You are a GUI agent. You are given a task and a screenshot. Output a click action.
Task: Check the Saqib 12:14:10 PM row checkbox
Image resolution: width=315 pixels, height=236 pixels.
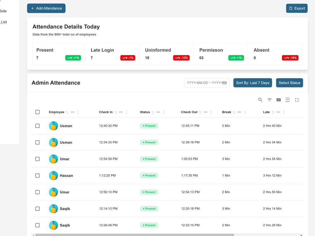(x=37, y=209)
